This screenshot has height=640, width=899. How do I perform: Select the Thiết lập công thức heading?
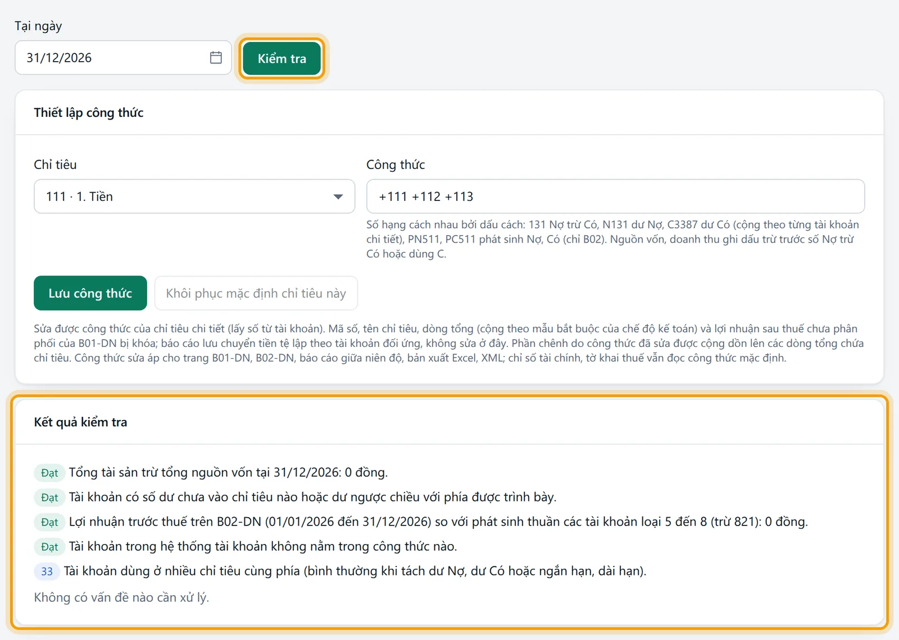89,113
